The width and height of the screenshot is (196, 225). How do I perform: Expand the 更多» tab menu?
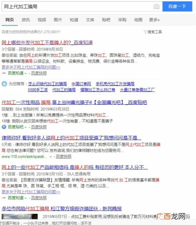[x=154, y=20]
